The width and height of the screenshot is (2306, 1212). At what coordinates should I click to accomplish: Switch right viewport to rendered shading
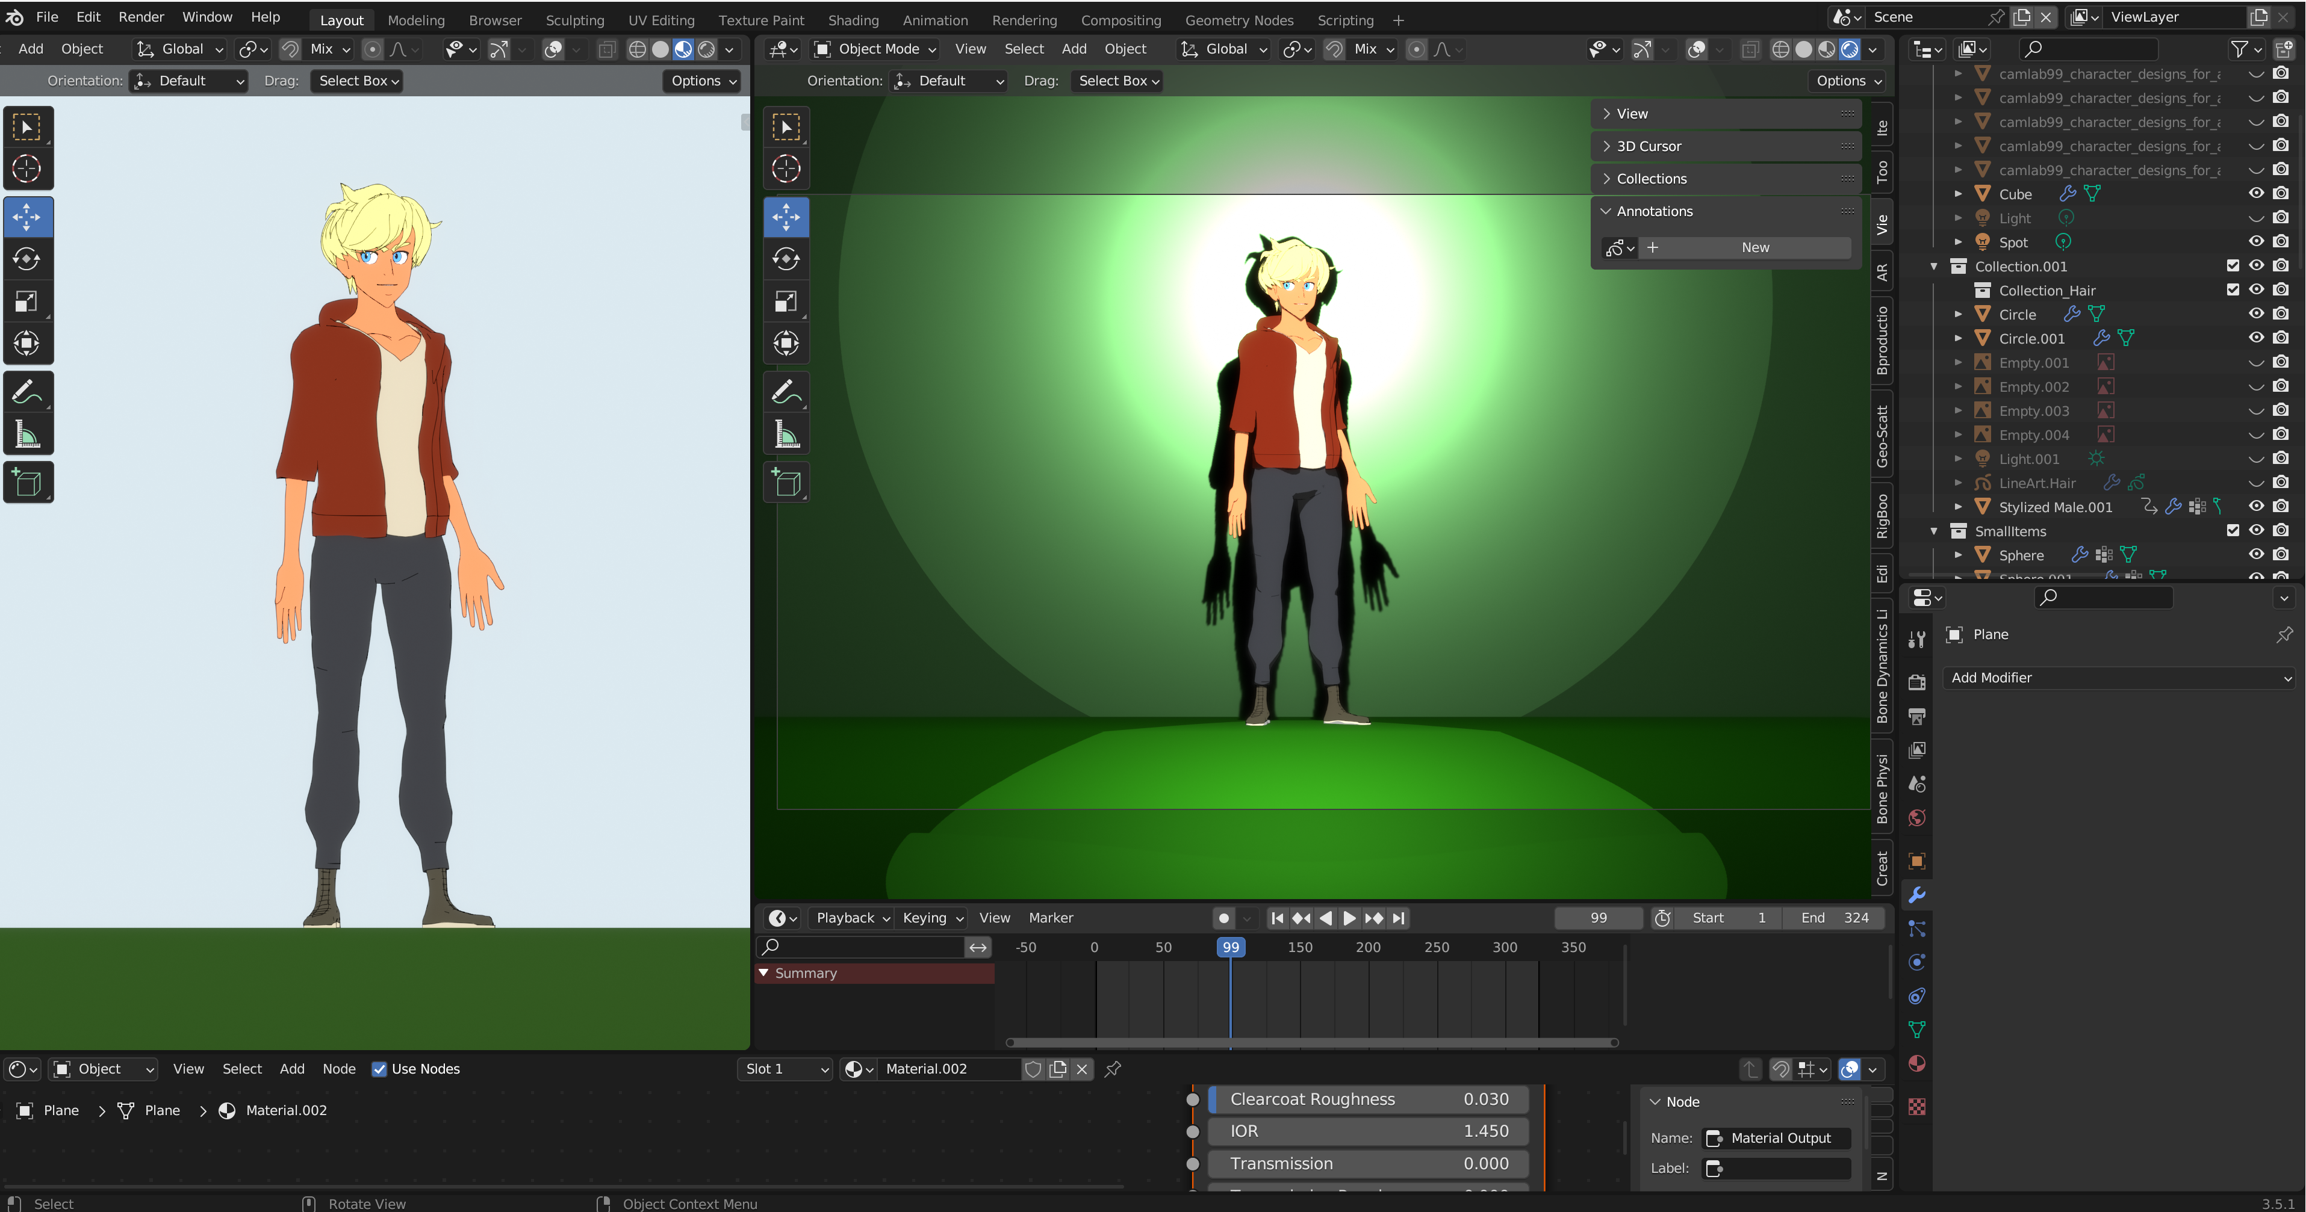1850,49
